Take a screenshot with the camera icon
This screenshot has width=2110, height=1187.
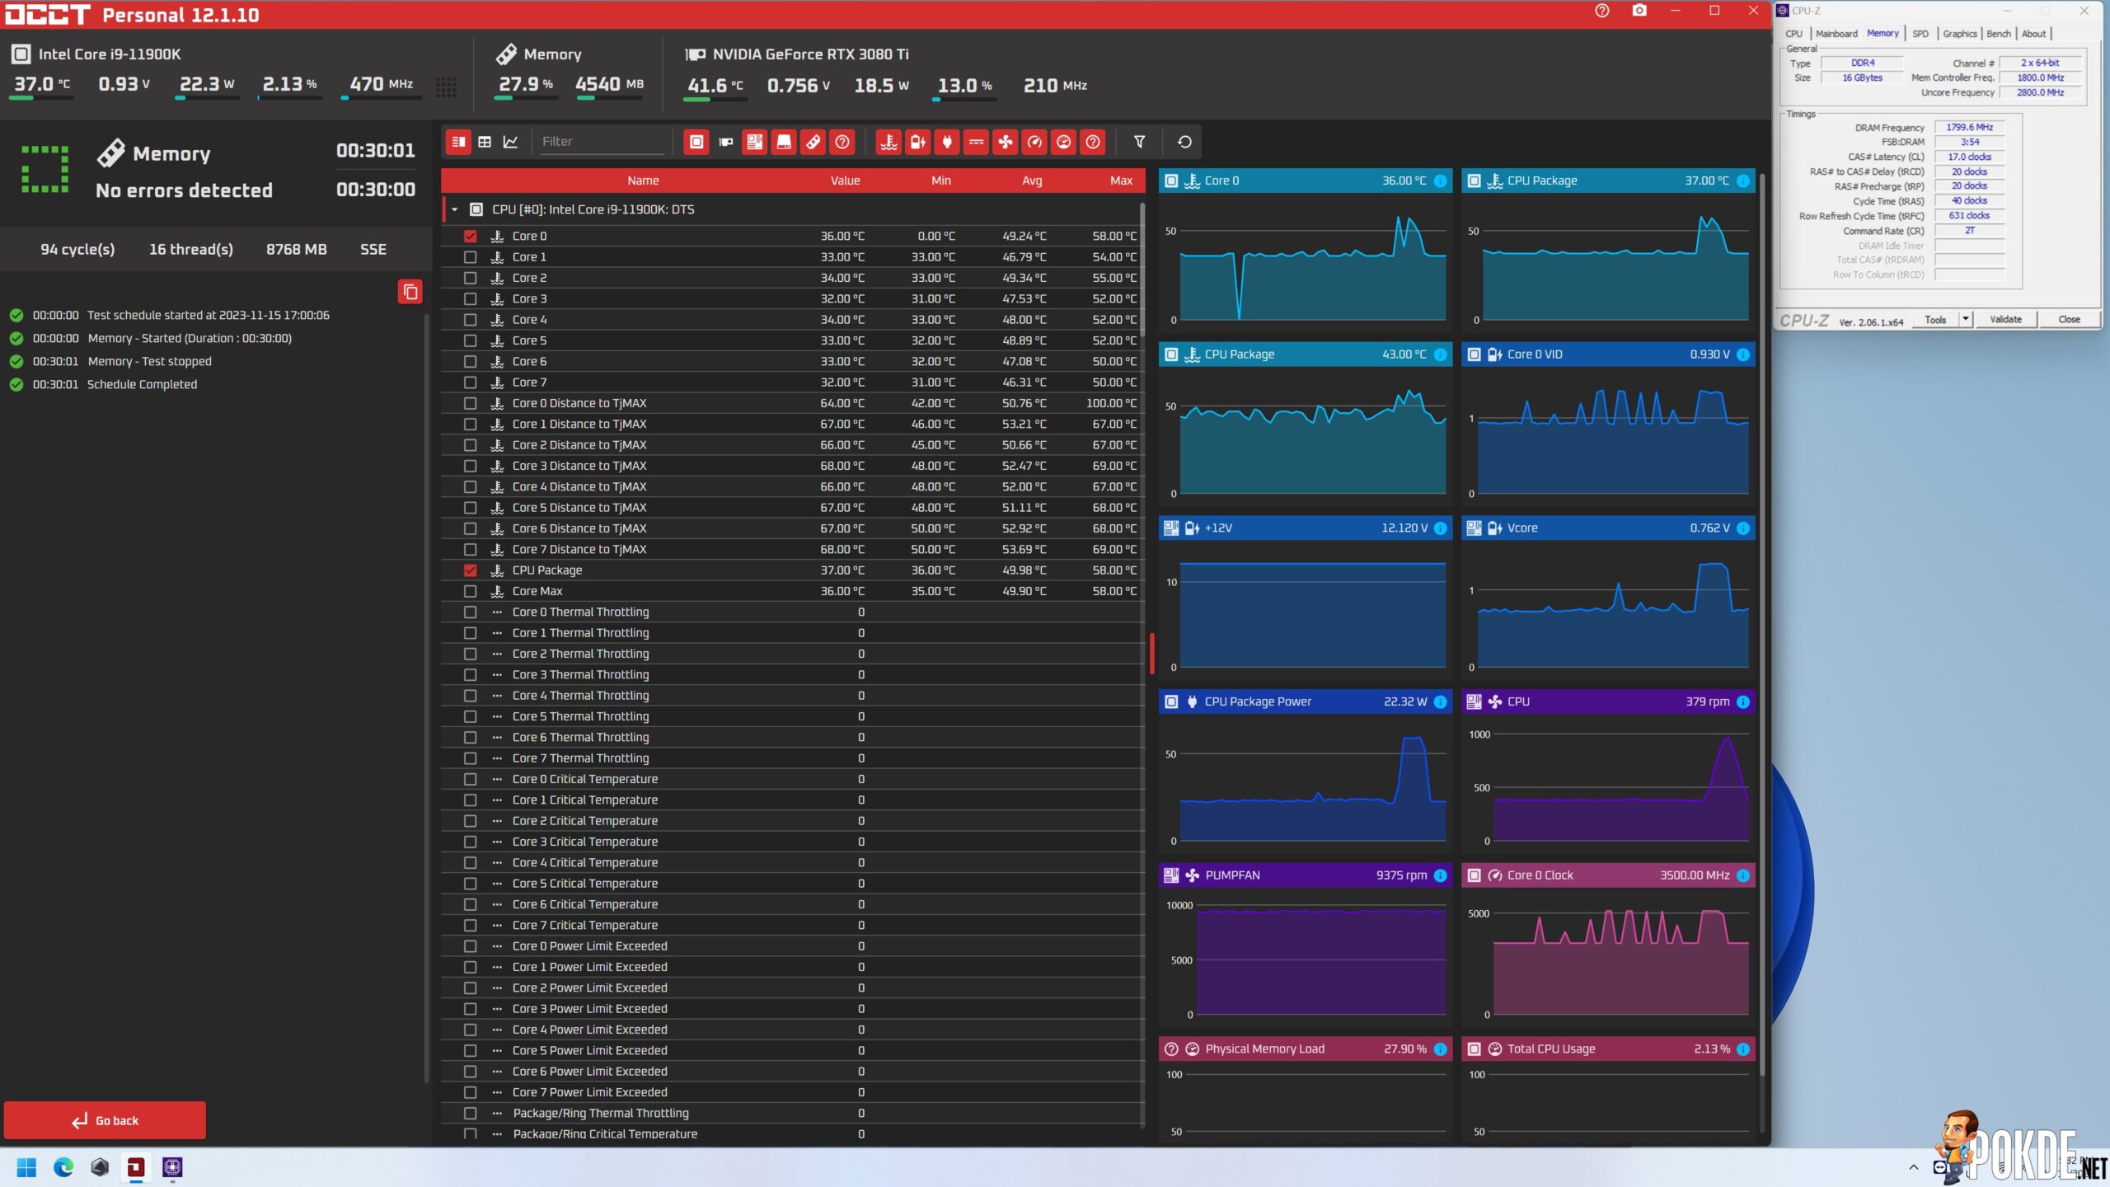pos(1639,11)
